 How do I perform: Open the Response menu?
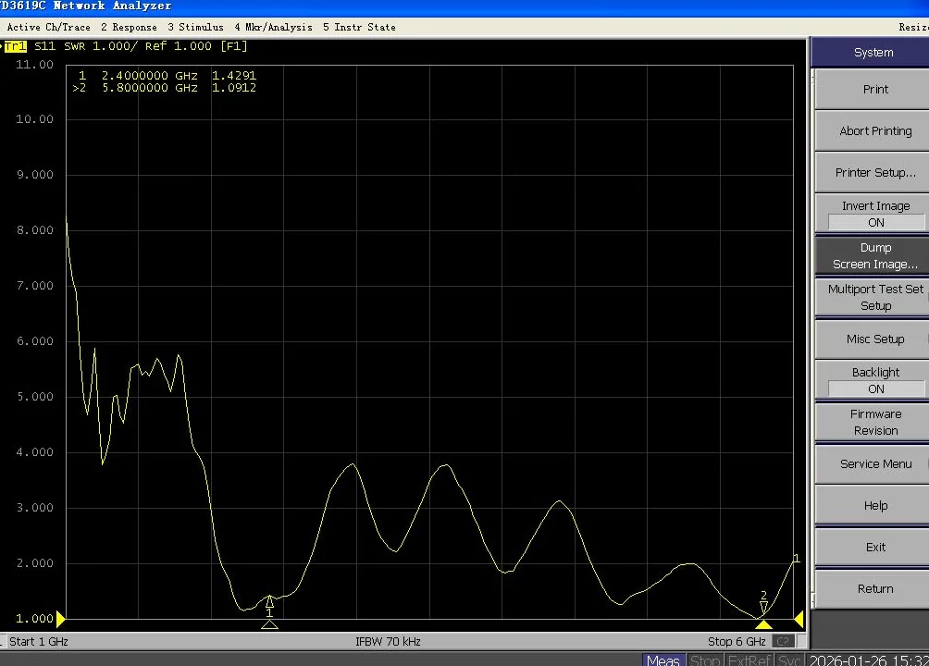click(130, 27)
